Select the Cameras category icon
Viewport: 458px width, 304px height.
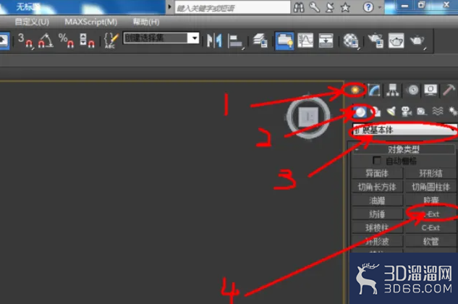tap(407, 111)
